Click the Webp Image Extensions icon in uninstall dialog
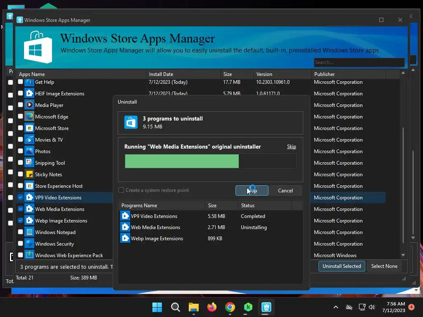Viewport: 423px width, 317px height. pyautogui.click(x=125, y=238)
